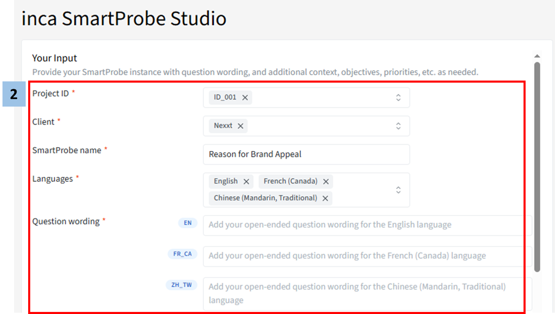Remove the ID_001 project tag
This screenshot has height=314, width=555.
coord(245,98)
